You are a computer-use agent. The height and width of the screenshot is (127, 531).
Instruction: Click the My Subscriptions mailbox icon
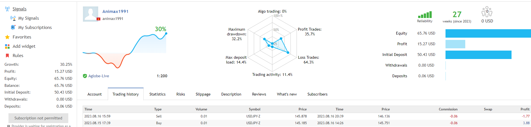point(13,28)
